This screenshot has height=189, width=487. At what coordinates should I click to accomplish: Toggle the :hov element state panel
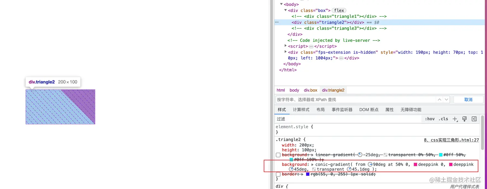430,119
